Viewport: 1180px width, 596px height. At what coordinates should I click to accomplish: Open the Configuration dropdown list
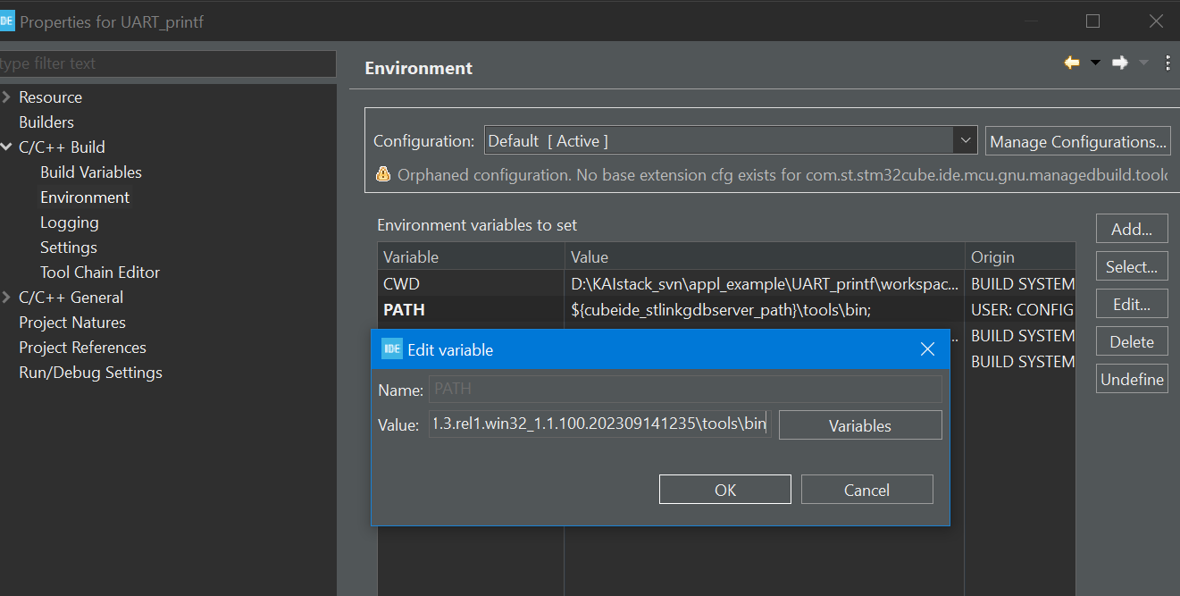coord(966,140)
